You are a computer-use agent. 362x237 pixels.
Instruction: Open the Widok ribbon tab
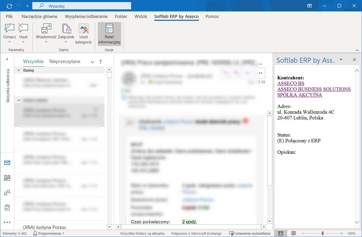coord(141,16)
